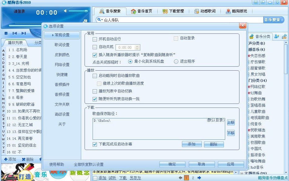This screenshot has height=181, width=289.
Task: Go to the 动感歌词 tab
Action: 205,11
